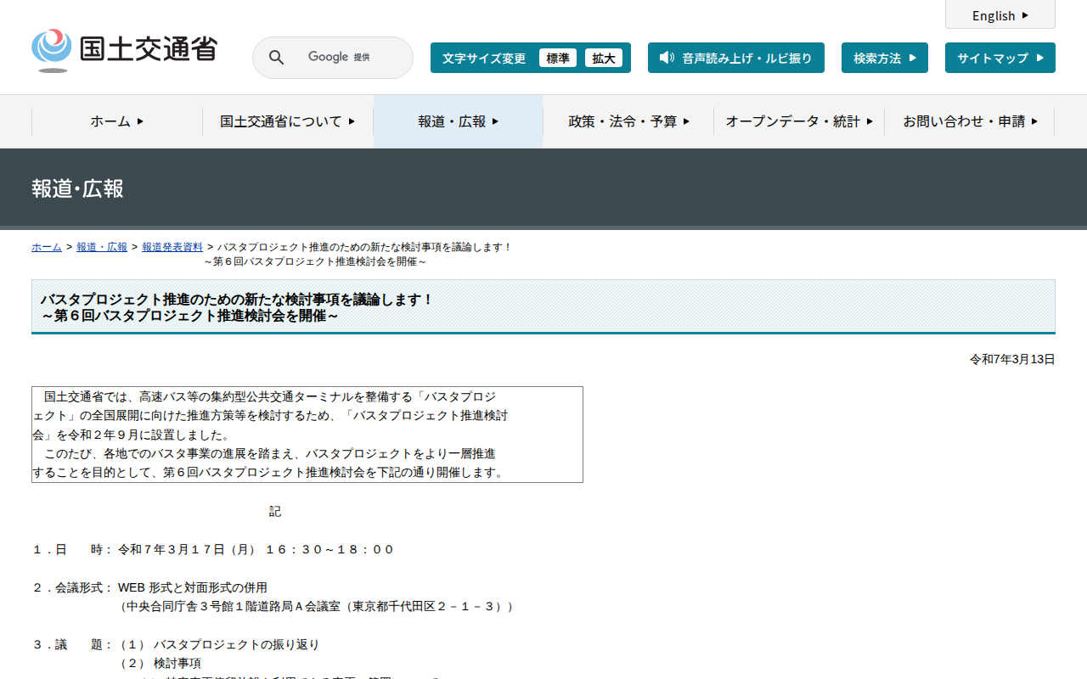Open お問い合わせ・申請 menu item

[x=970, y=121]
